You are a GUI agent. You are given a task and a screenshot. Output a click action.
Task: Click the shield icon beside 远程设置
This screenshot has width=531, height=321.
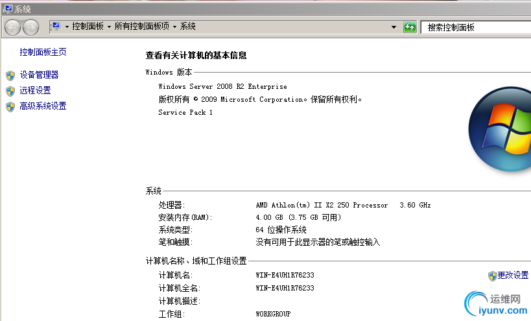pos(10,91)
